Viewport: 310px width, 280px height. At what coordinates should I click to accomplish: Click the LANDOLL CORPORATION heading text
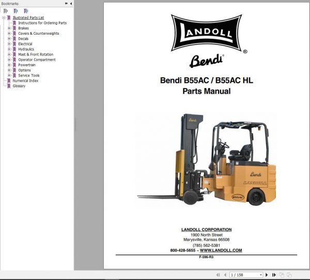(x=206, y=230)
